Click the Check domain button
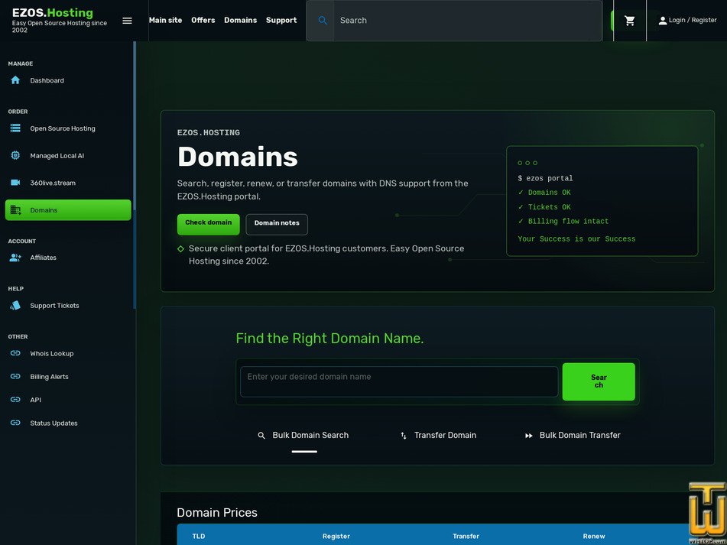727x545 pixels. [x=208, y=224]
